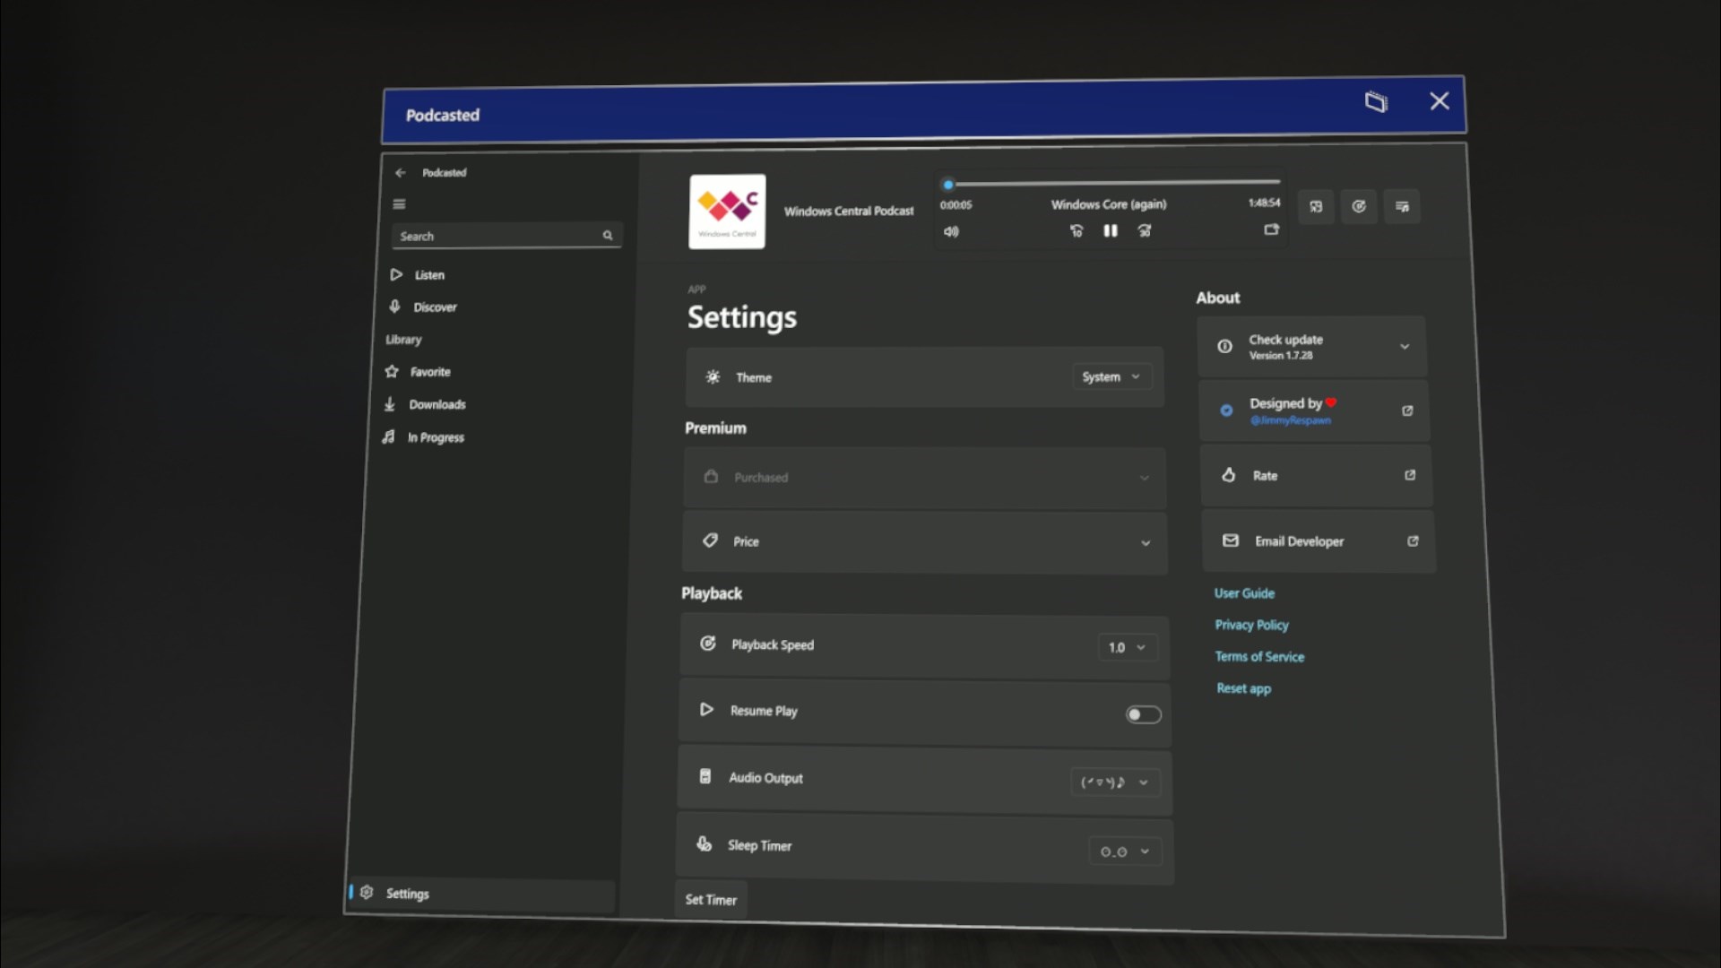Click the playback progress slider handle

point(947,185)
